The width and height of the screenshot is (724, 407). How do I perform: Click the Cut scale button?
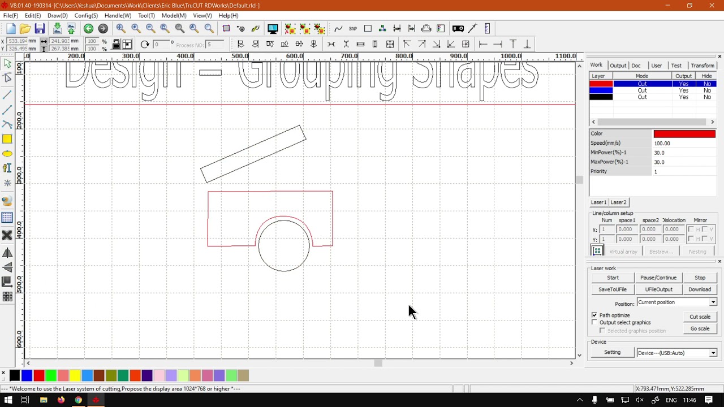pyautogui.click(x=700, y=317)
